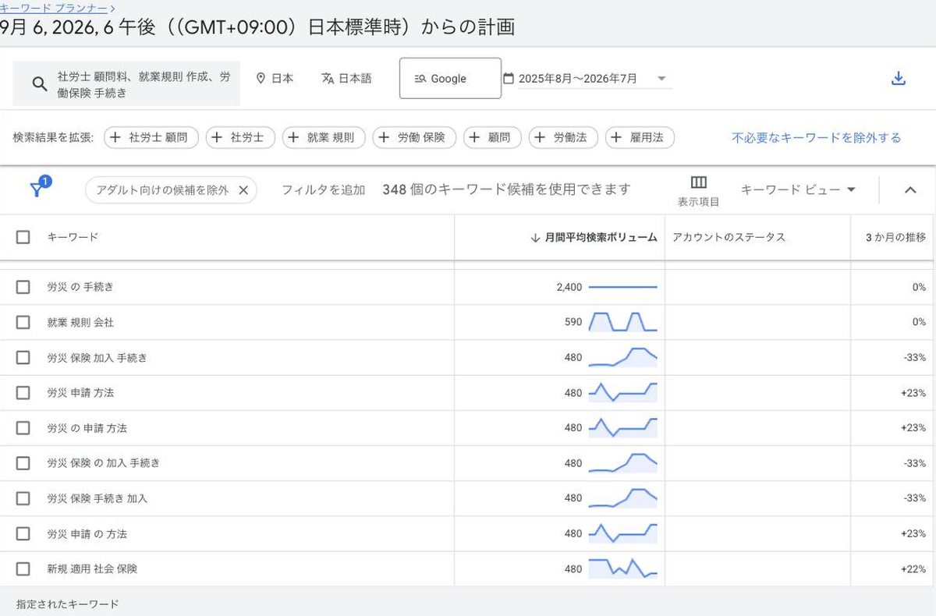936x616 pixels.
Task: Click the trend sparkline for 就業 規則 会社
Action: [623, 322]
